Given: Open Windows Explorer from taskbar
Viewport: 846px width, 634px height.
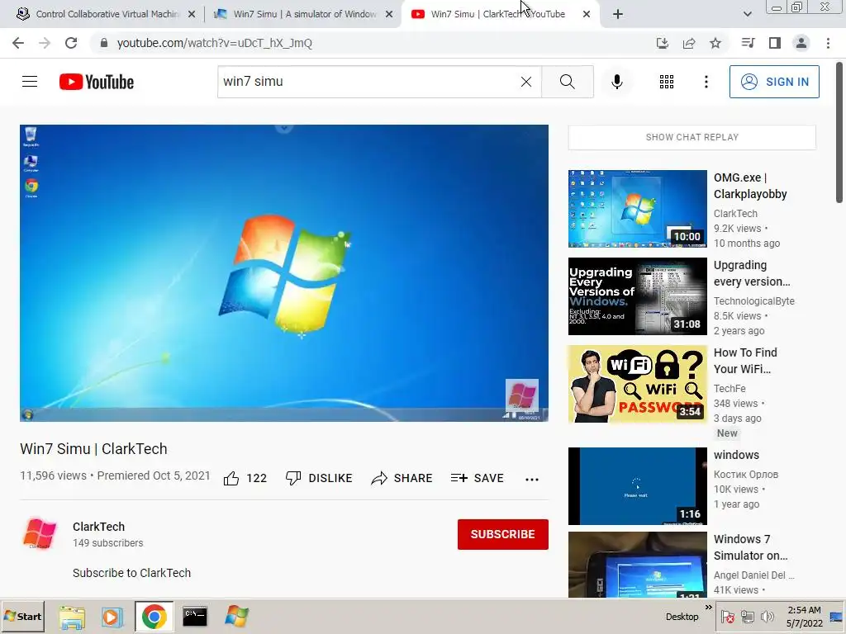Looking at the screenshot, I should [x=72, y=617].
